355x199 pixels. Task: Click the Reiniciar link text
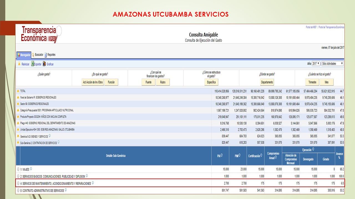[26, 64]
